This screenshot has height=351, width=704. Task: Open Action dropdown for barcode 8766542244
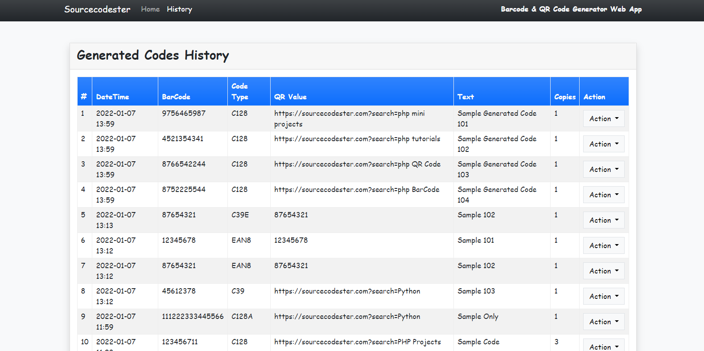point(604,169)
